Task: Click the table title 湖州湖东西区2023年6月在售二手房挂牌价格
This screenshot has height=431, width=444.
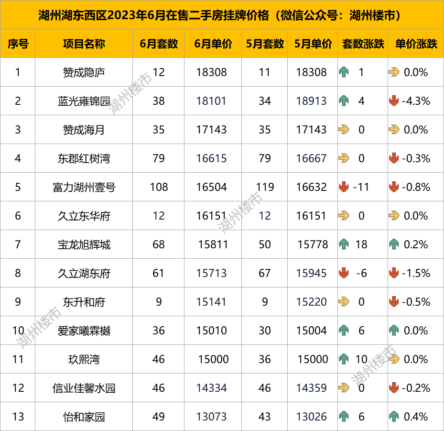Action: pos(154,15)
